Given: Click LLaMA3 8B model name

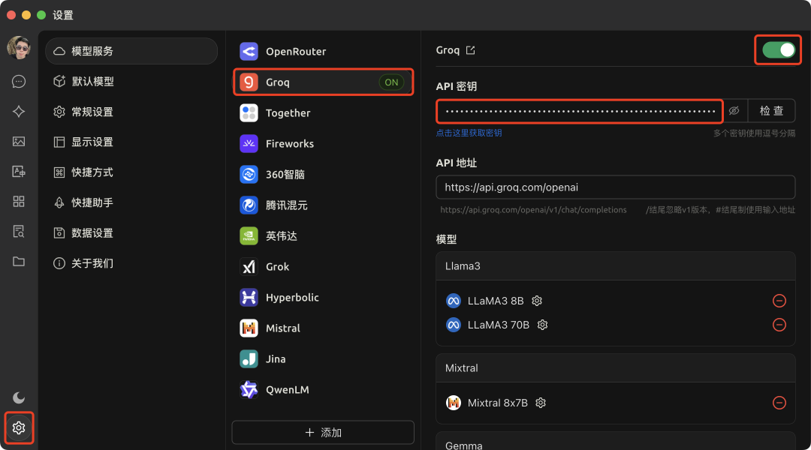Looking at the screenshot, I should 495,301.
